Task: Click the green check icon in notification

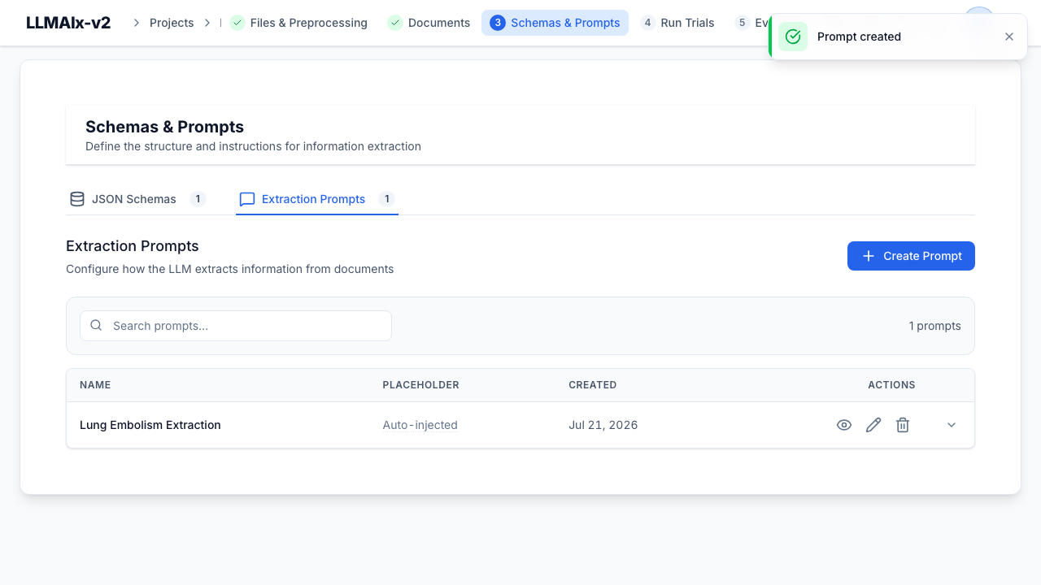Action: (793, 37)
